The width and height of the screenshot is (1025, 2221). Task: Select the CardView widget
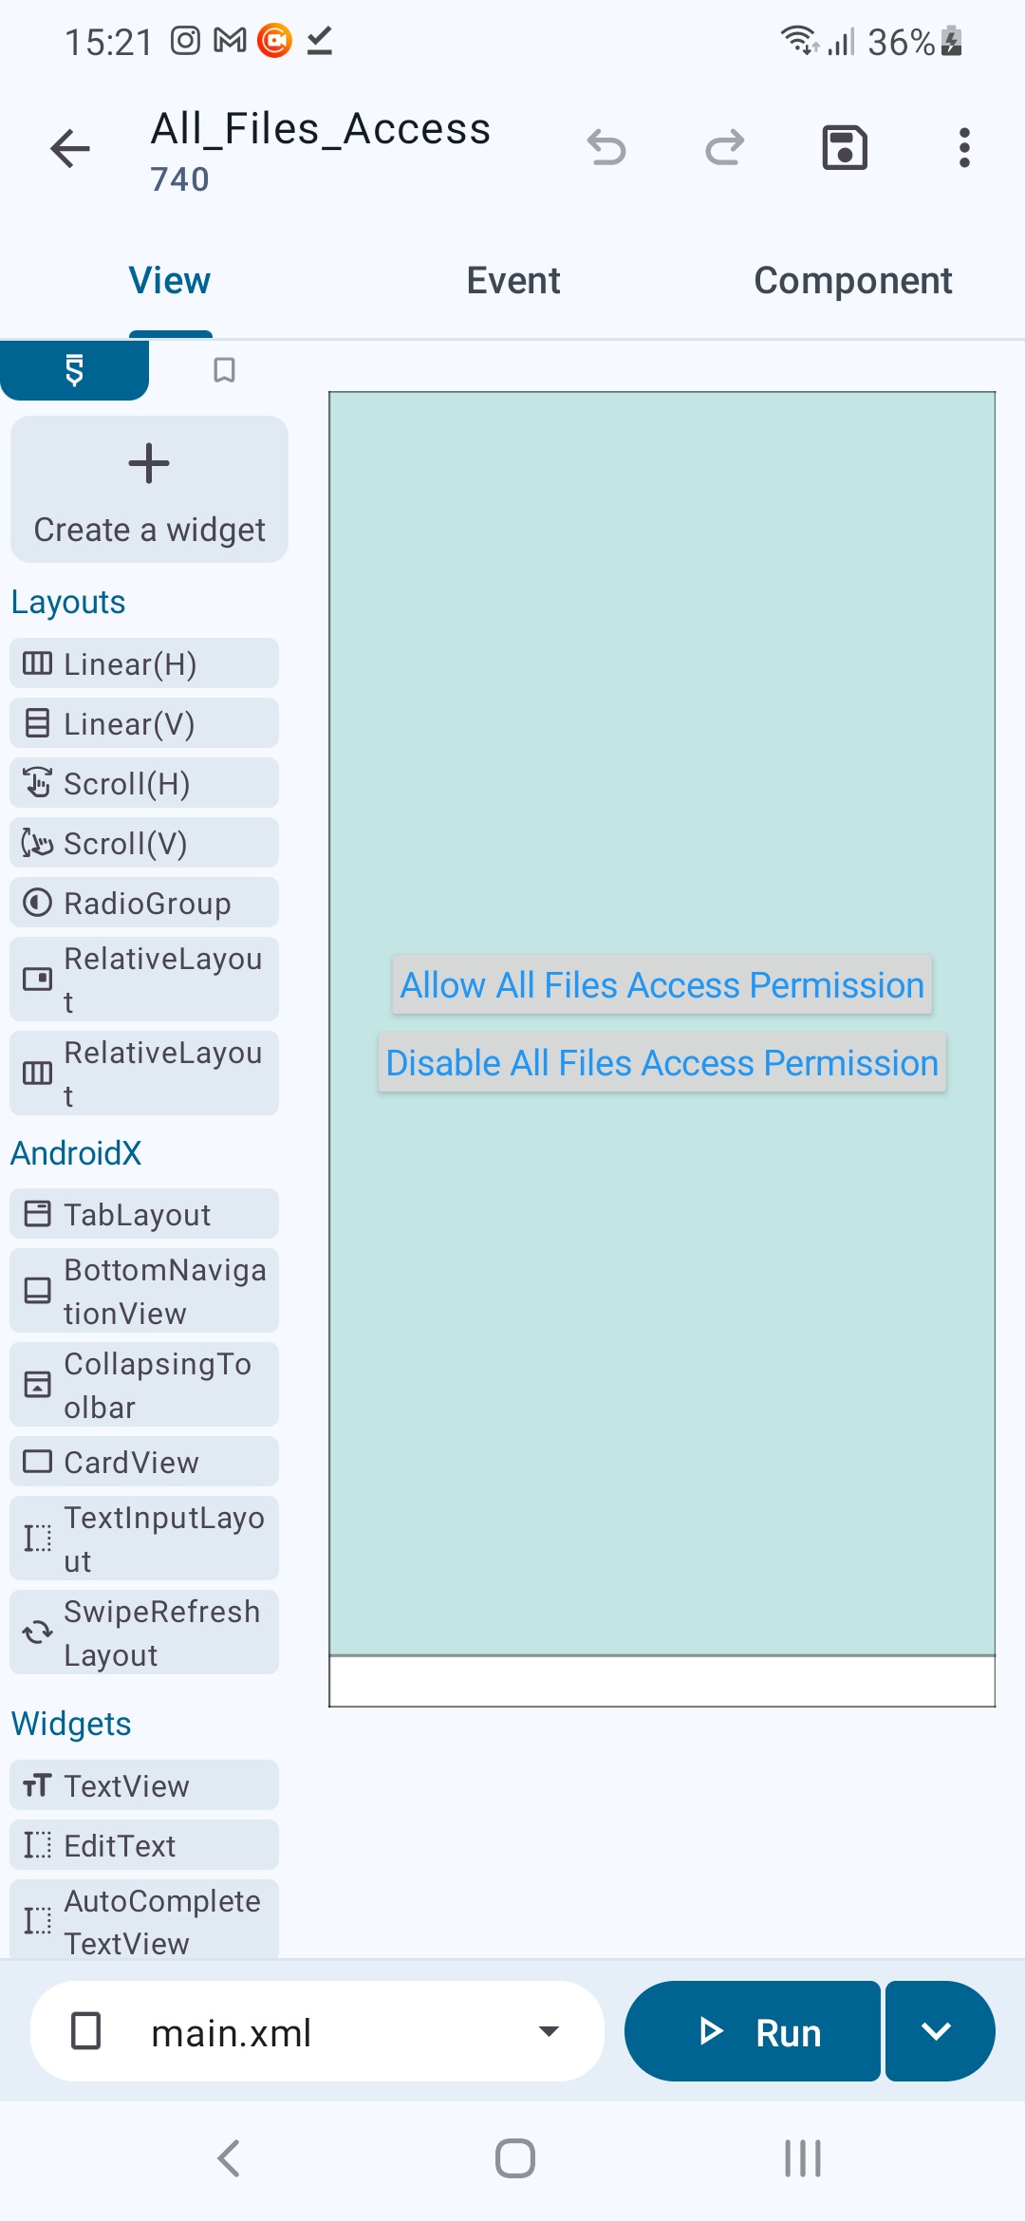click(144, 1462)
